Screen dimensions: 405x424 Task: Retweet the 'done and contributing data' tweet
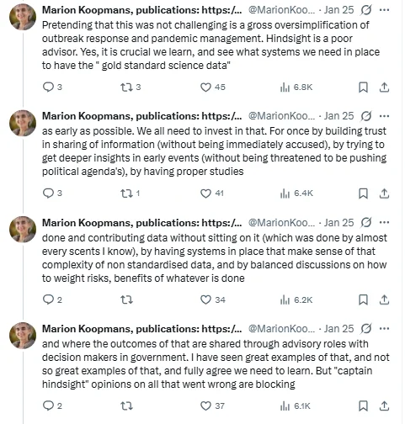126,299
